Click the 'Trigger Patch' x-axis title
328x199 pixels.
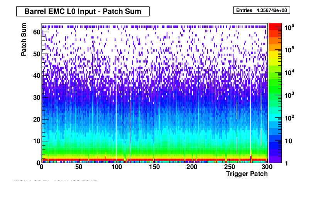click(247, 174)
